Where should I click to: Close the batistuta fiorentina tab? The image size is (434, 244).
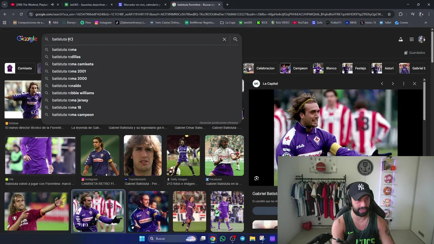219,5
